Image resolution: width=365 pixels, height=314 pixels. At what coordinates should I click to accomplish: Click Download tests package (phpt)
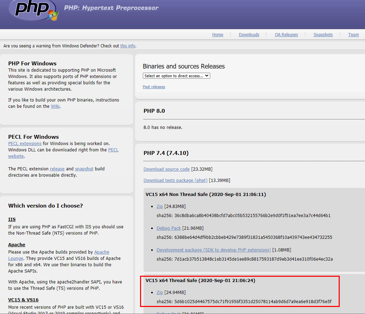click(x=175, y=180)
